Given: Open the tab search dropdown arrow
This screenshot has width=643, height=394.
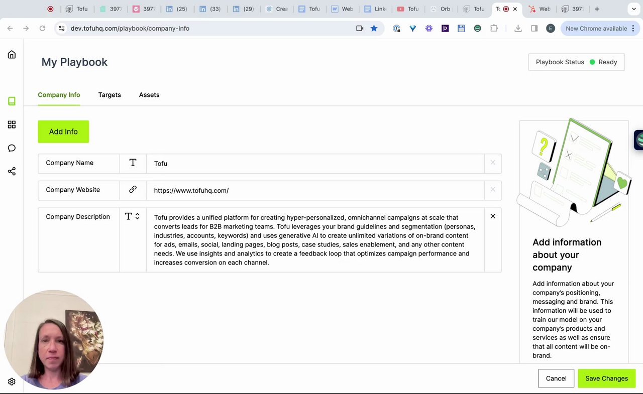Looking at the screenshot, I should [x=634, y=9].
